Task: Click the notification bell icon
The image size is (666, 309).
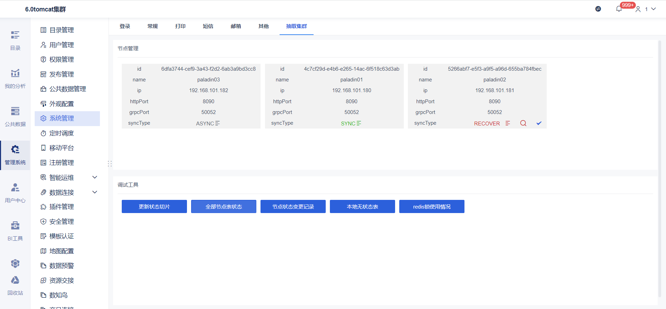Action: tap(619, 9)
